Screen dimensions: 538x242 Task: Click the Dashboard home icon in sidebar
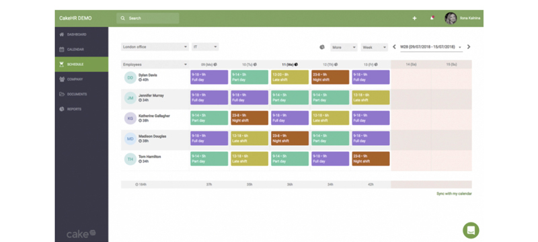(62, 35)
